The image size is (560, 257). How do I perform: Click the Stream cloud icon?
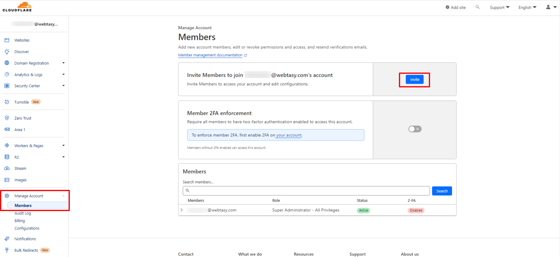pos(7,168)
